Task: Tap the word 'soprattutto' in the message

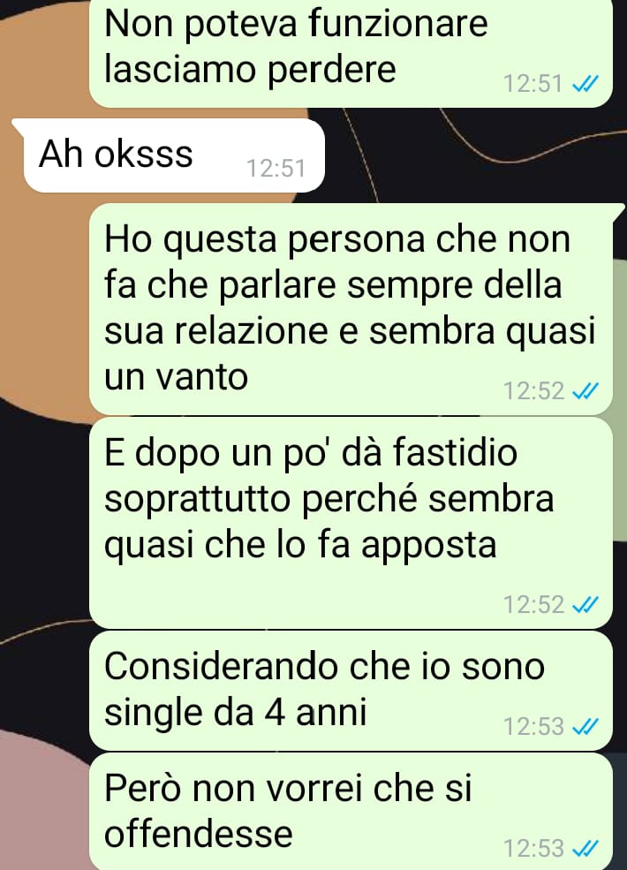Action: (197, 499)
